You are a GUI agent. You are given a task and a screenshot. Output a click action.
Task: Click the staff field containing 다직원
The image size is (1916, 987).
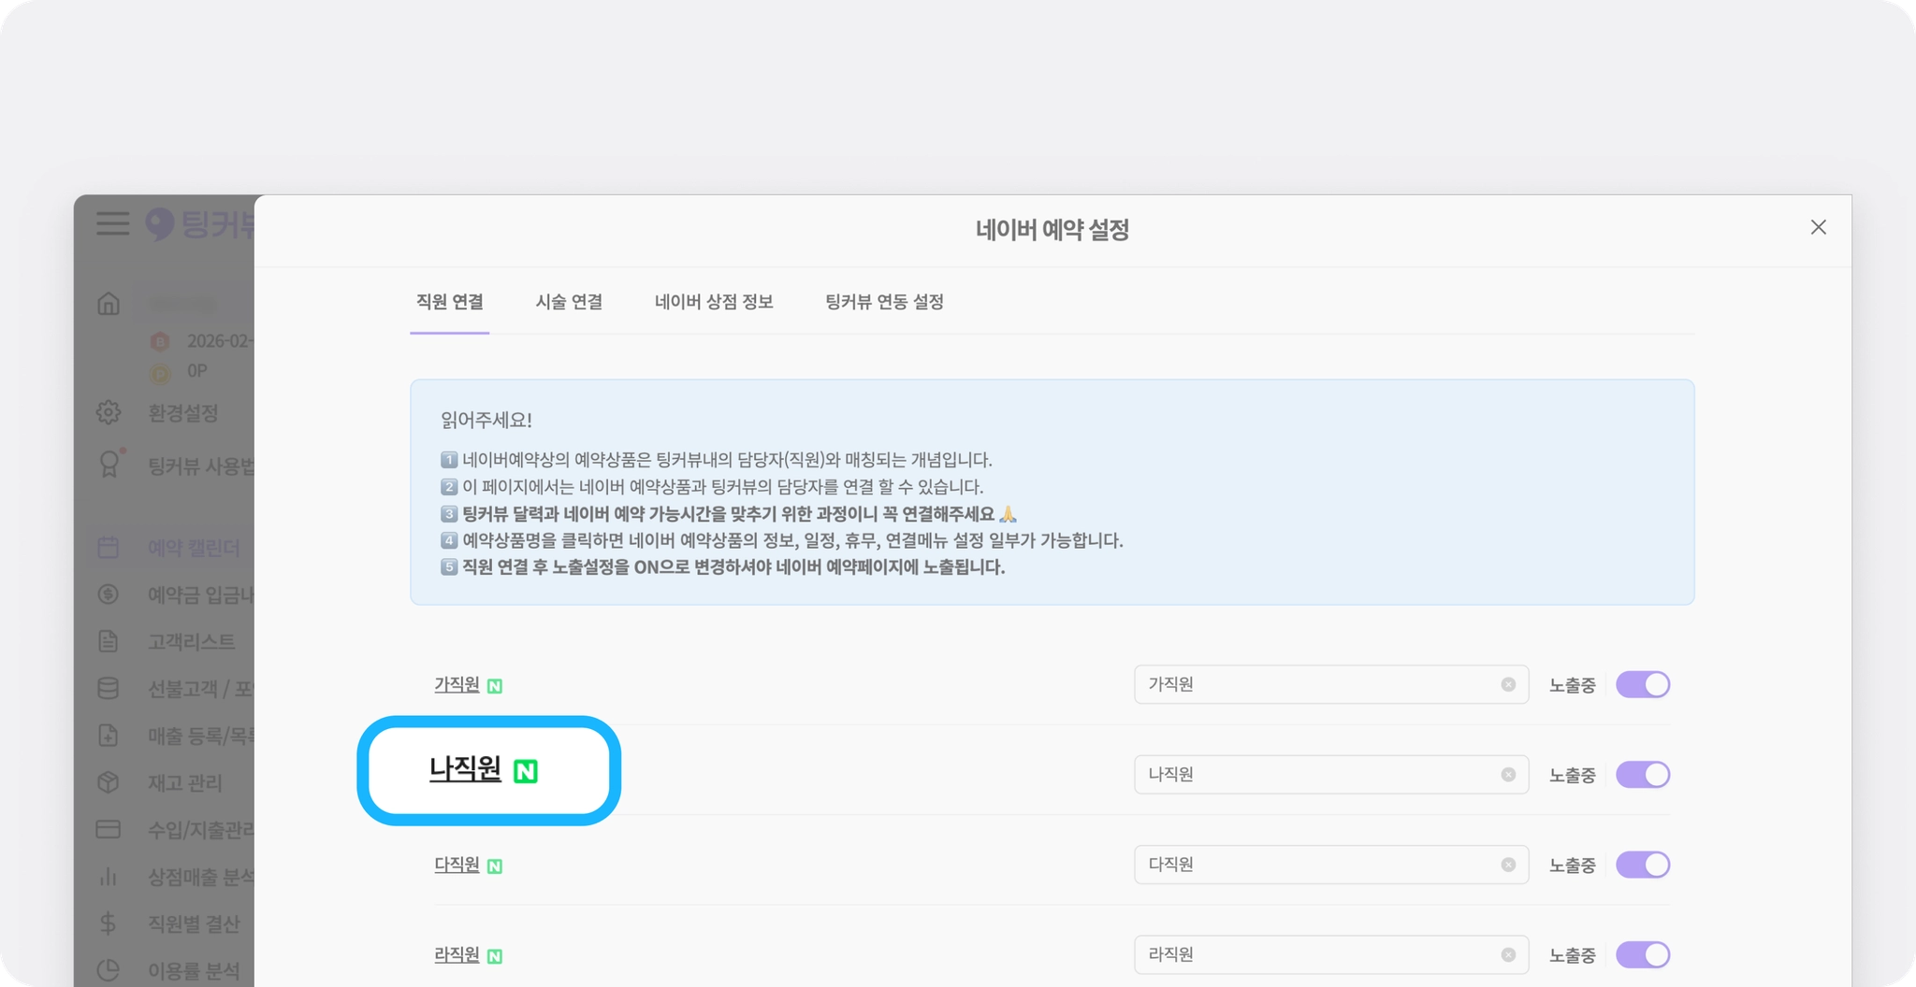pos(1331,865)
